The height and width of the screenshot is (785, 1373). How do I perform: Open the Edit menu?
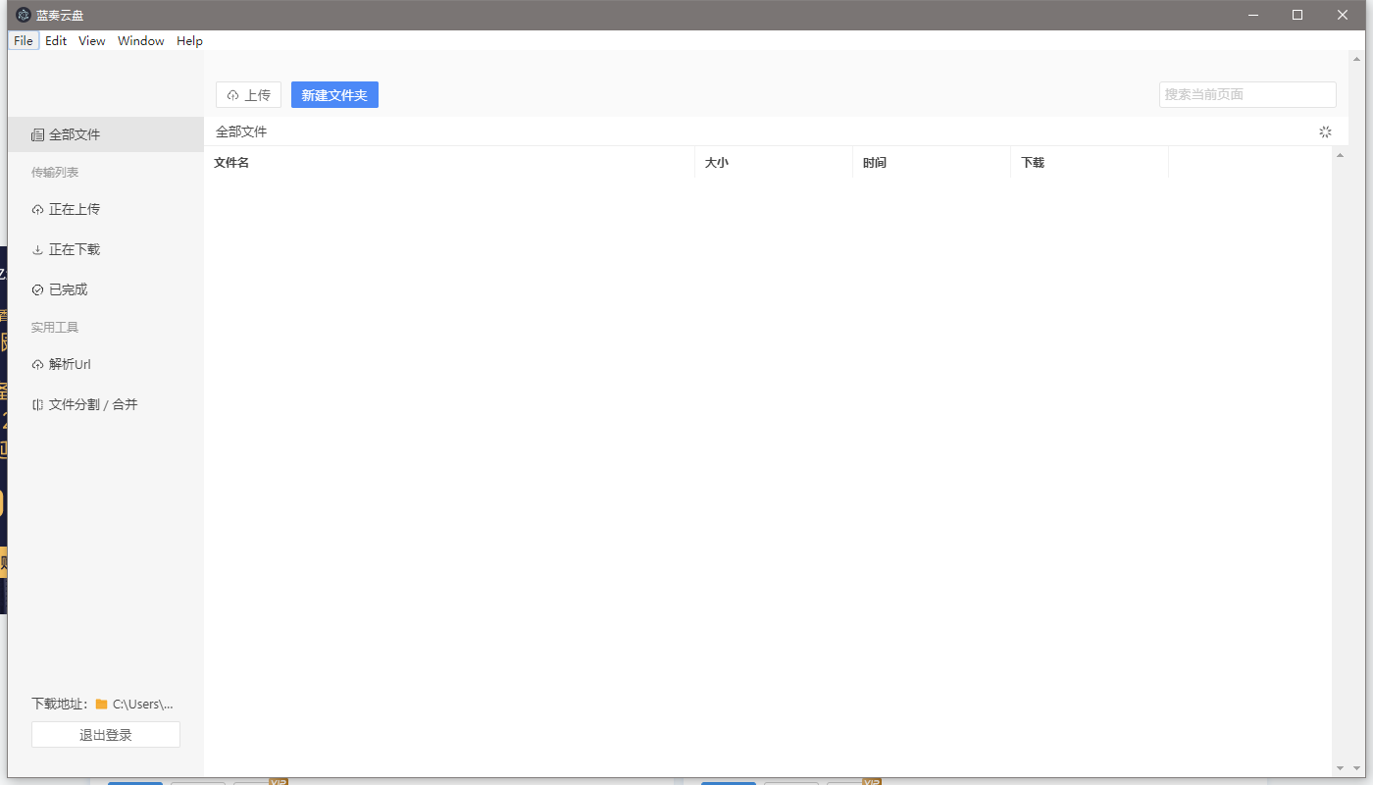(x=56, y=41)
